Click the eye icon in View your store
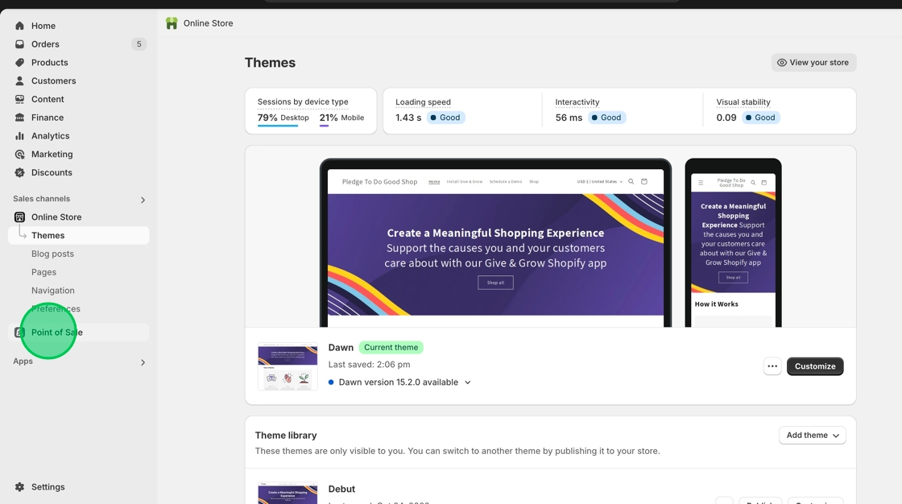Viewport: 902px width, 504px height. pos(782,63)
